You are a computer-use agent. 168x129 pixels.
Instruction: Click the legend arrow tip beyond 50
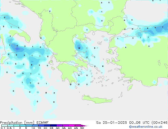[x=85, y=126]
